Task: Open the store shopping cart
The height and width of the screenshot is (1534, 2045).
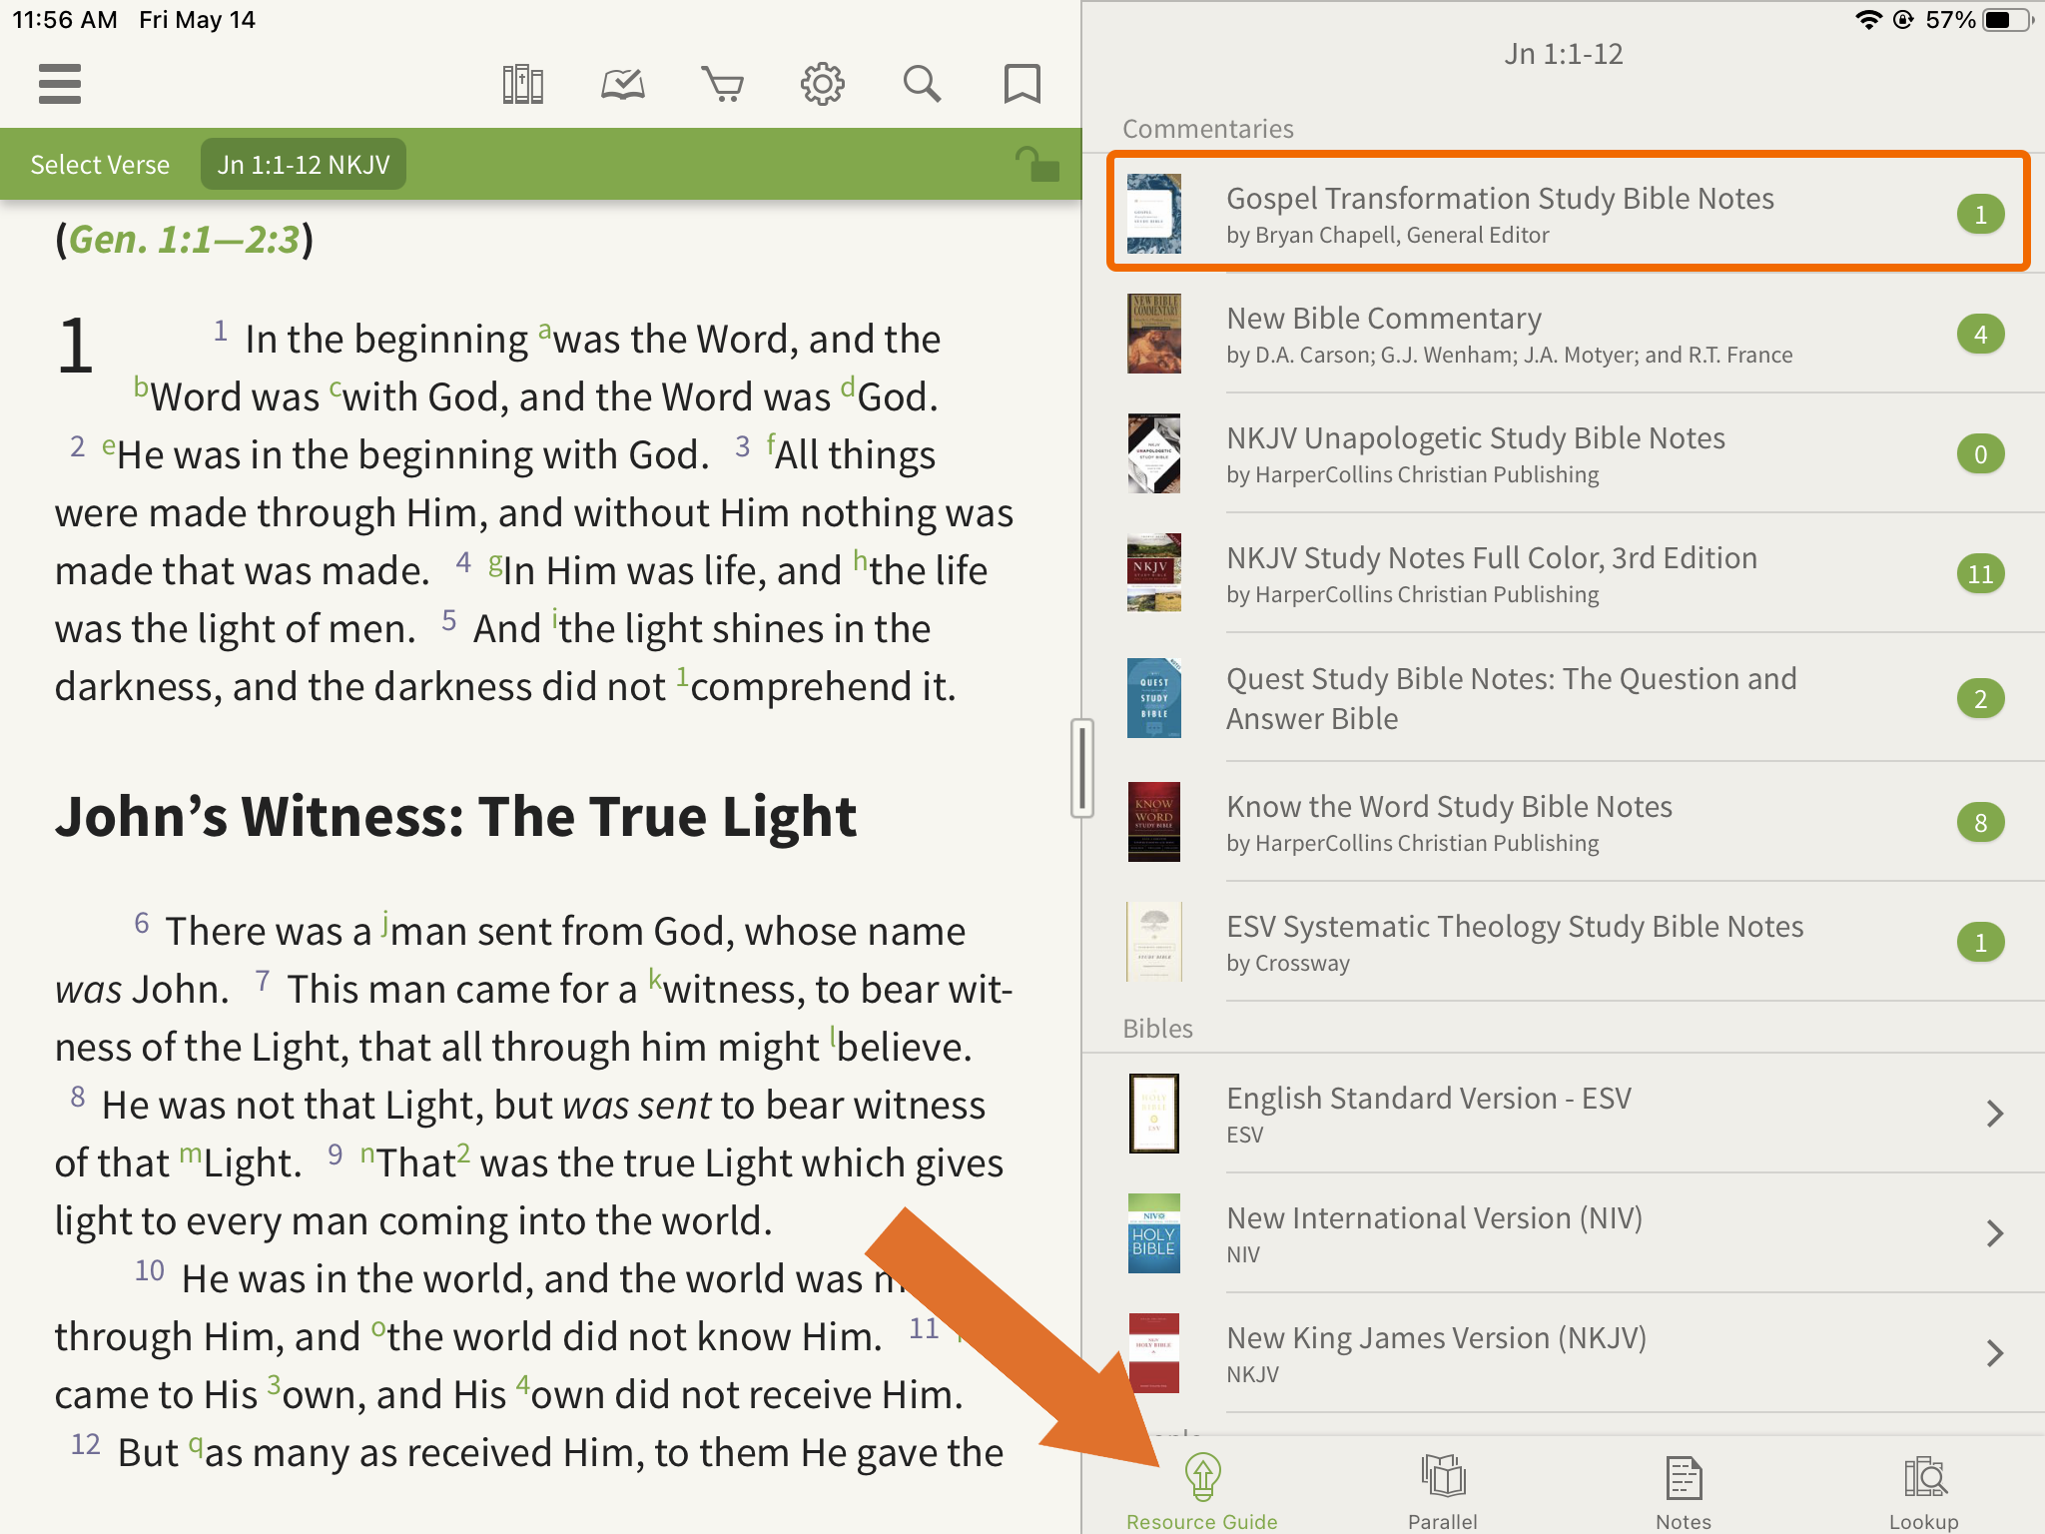Action: coord(722,84)
